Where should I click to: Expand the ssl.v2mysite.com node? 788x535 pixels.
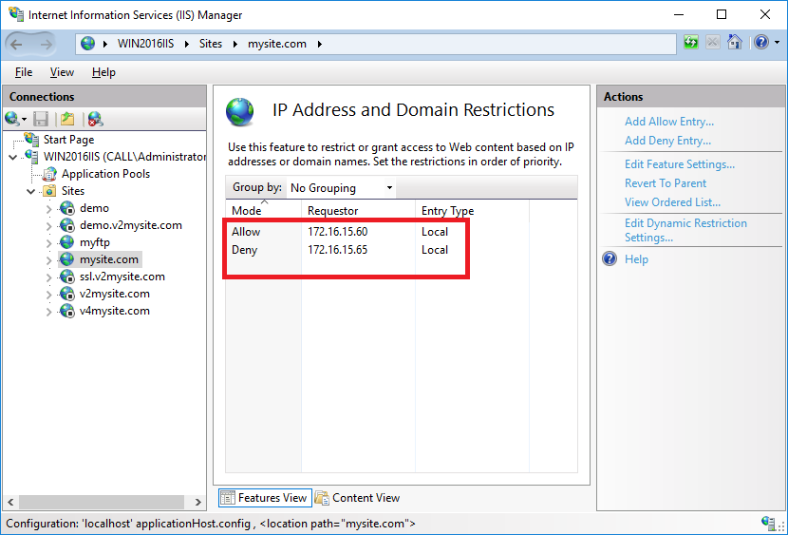[x=48, y=277]
